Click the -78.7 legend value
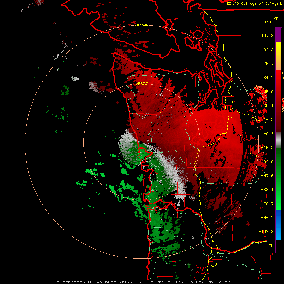 267,204
